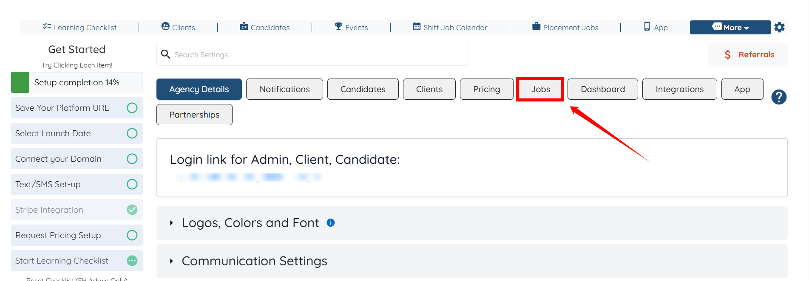Screen dimensions: 809x281
Task: Click the Learning Checklist icon
Action: tap(47, 27)
